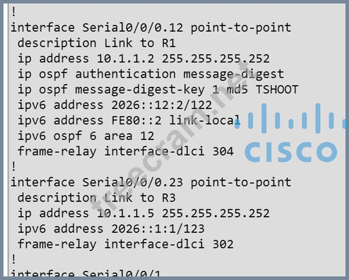Click the FE80::2 link-local address line
Screen dimensions: 349x280
click(x=129, y=120)
